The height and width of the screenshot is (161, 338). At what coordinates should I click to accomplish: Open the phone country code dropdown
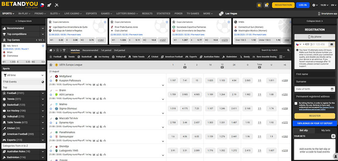pos(299,44)
